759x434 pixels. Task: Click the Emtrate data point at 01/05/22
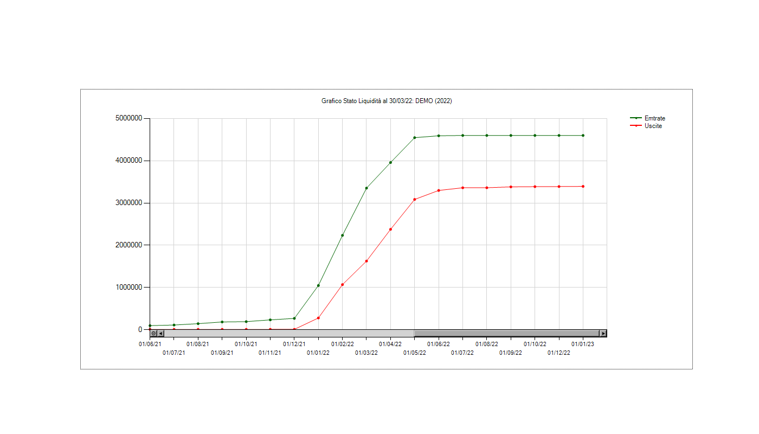click(415, 138)
